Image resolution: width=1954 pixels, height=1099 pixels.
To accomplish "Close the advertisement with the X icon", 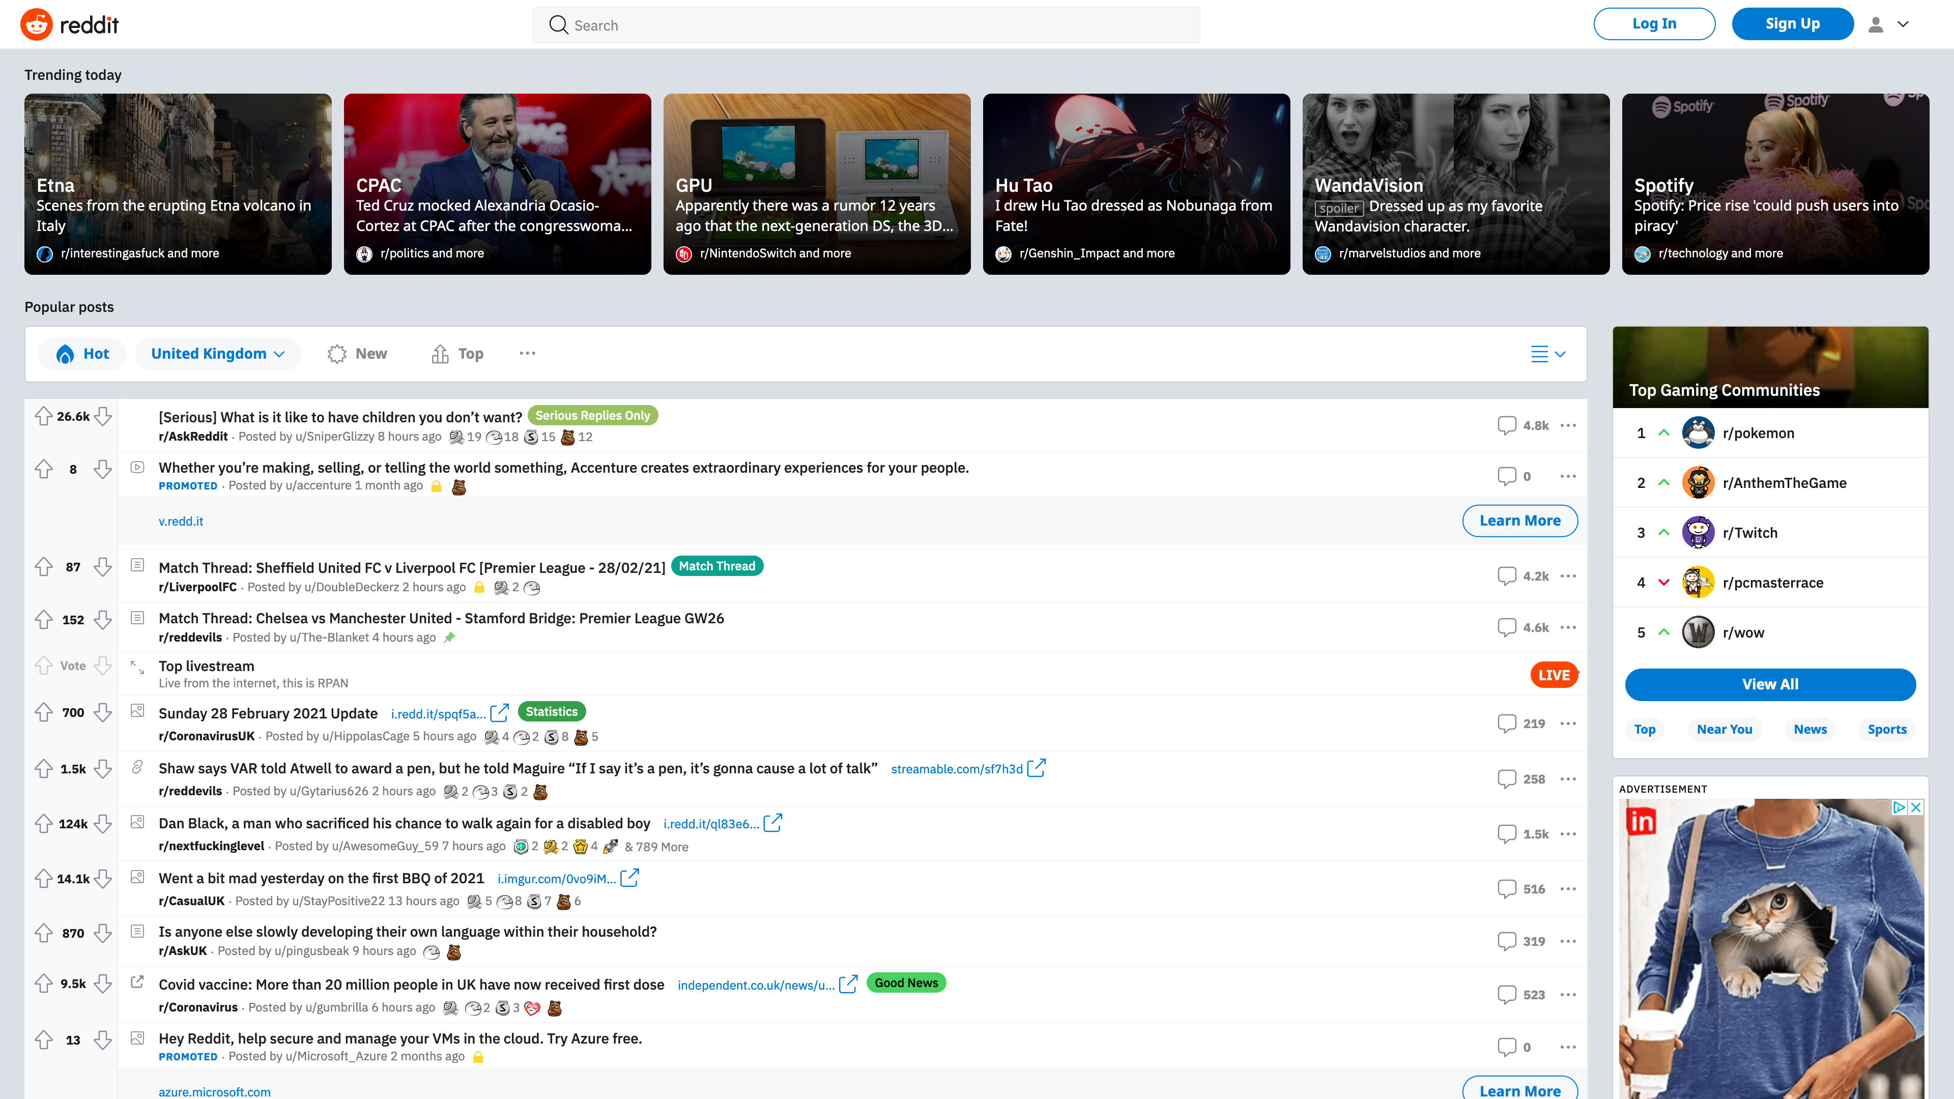I will click(x=1916, y=807).
